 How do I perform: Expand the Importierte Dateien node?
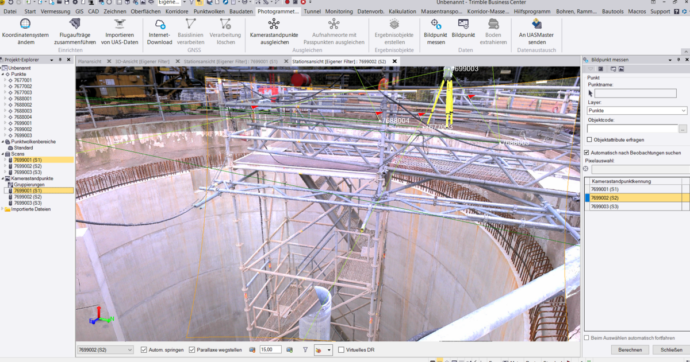3,209
